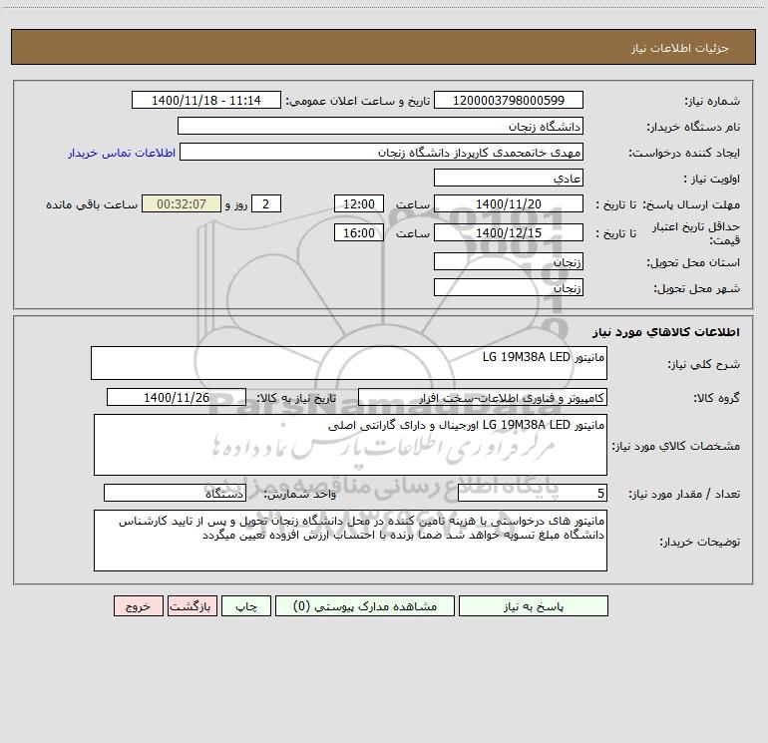Click the goods group field کامپیوتر و فناوری اطلاعات

click(483, 397)
